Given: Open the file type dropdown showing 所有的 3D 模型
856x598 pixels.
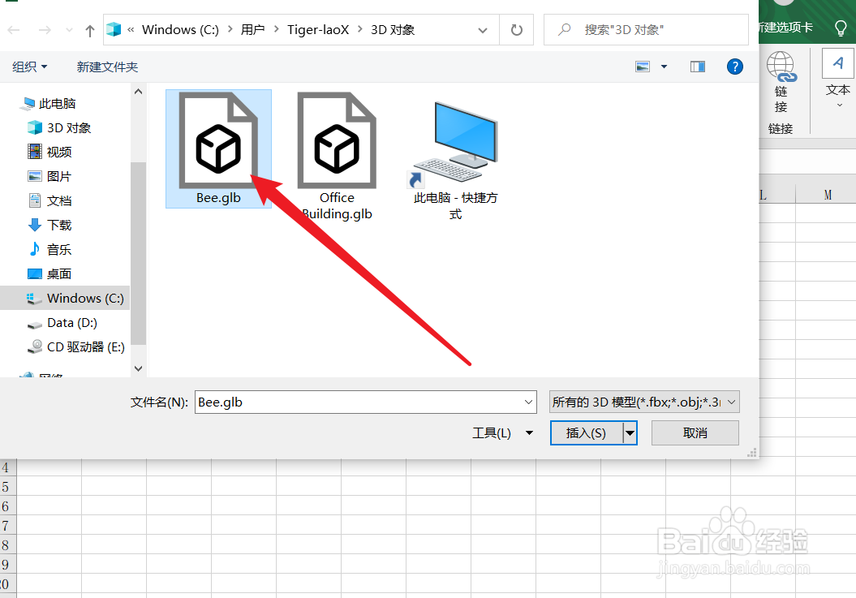Looking at the screenshot, I should [643, 402].
